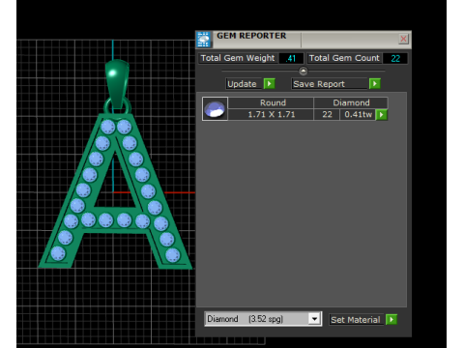The height and width of the screenshot is (348, 464).
Task: Close the Gem Reporter panel
Action: [403, 39]
